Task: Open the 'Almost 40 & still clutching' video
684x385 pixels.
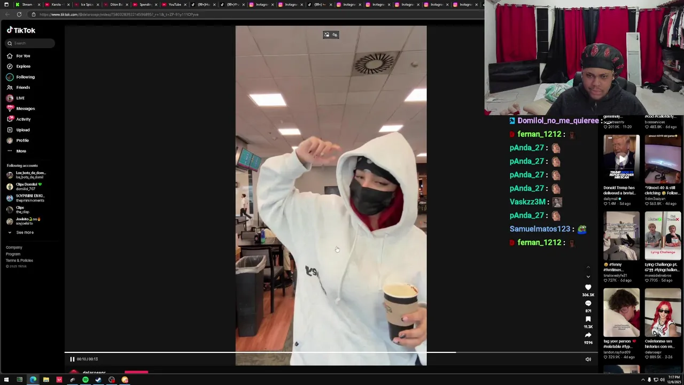Action: pyautogui.click(x=663, y=160)
